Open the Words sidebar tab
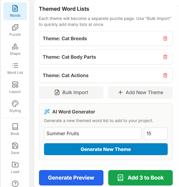Image resolution: width=179 pixels, height=187 pixels. (x=15, y=11)
